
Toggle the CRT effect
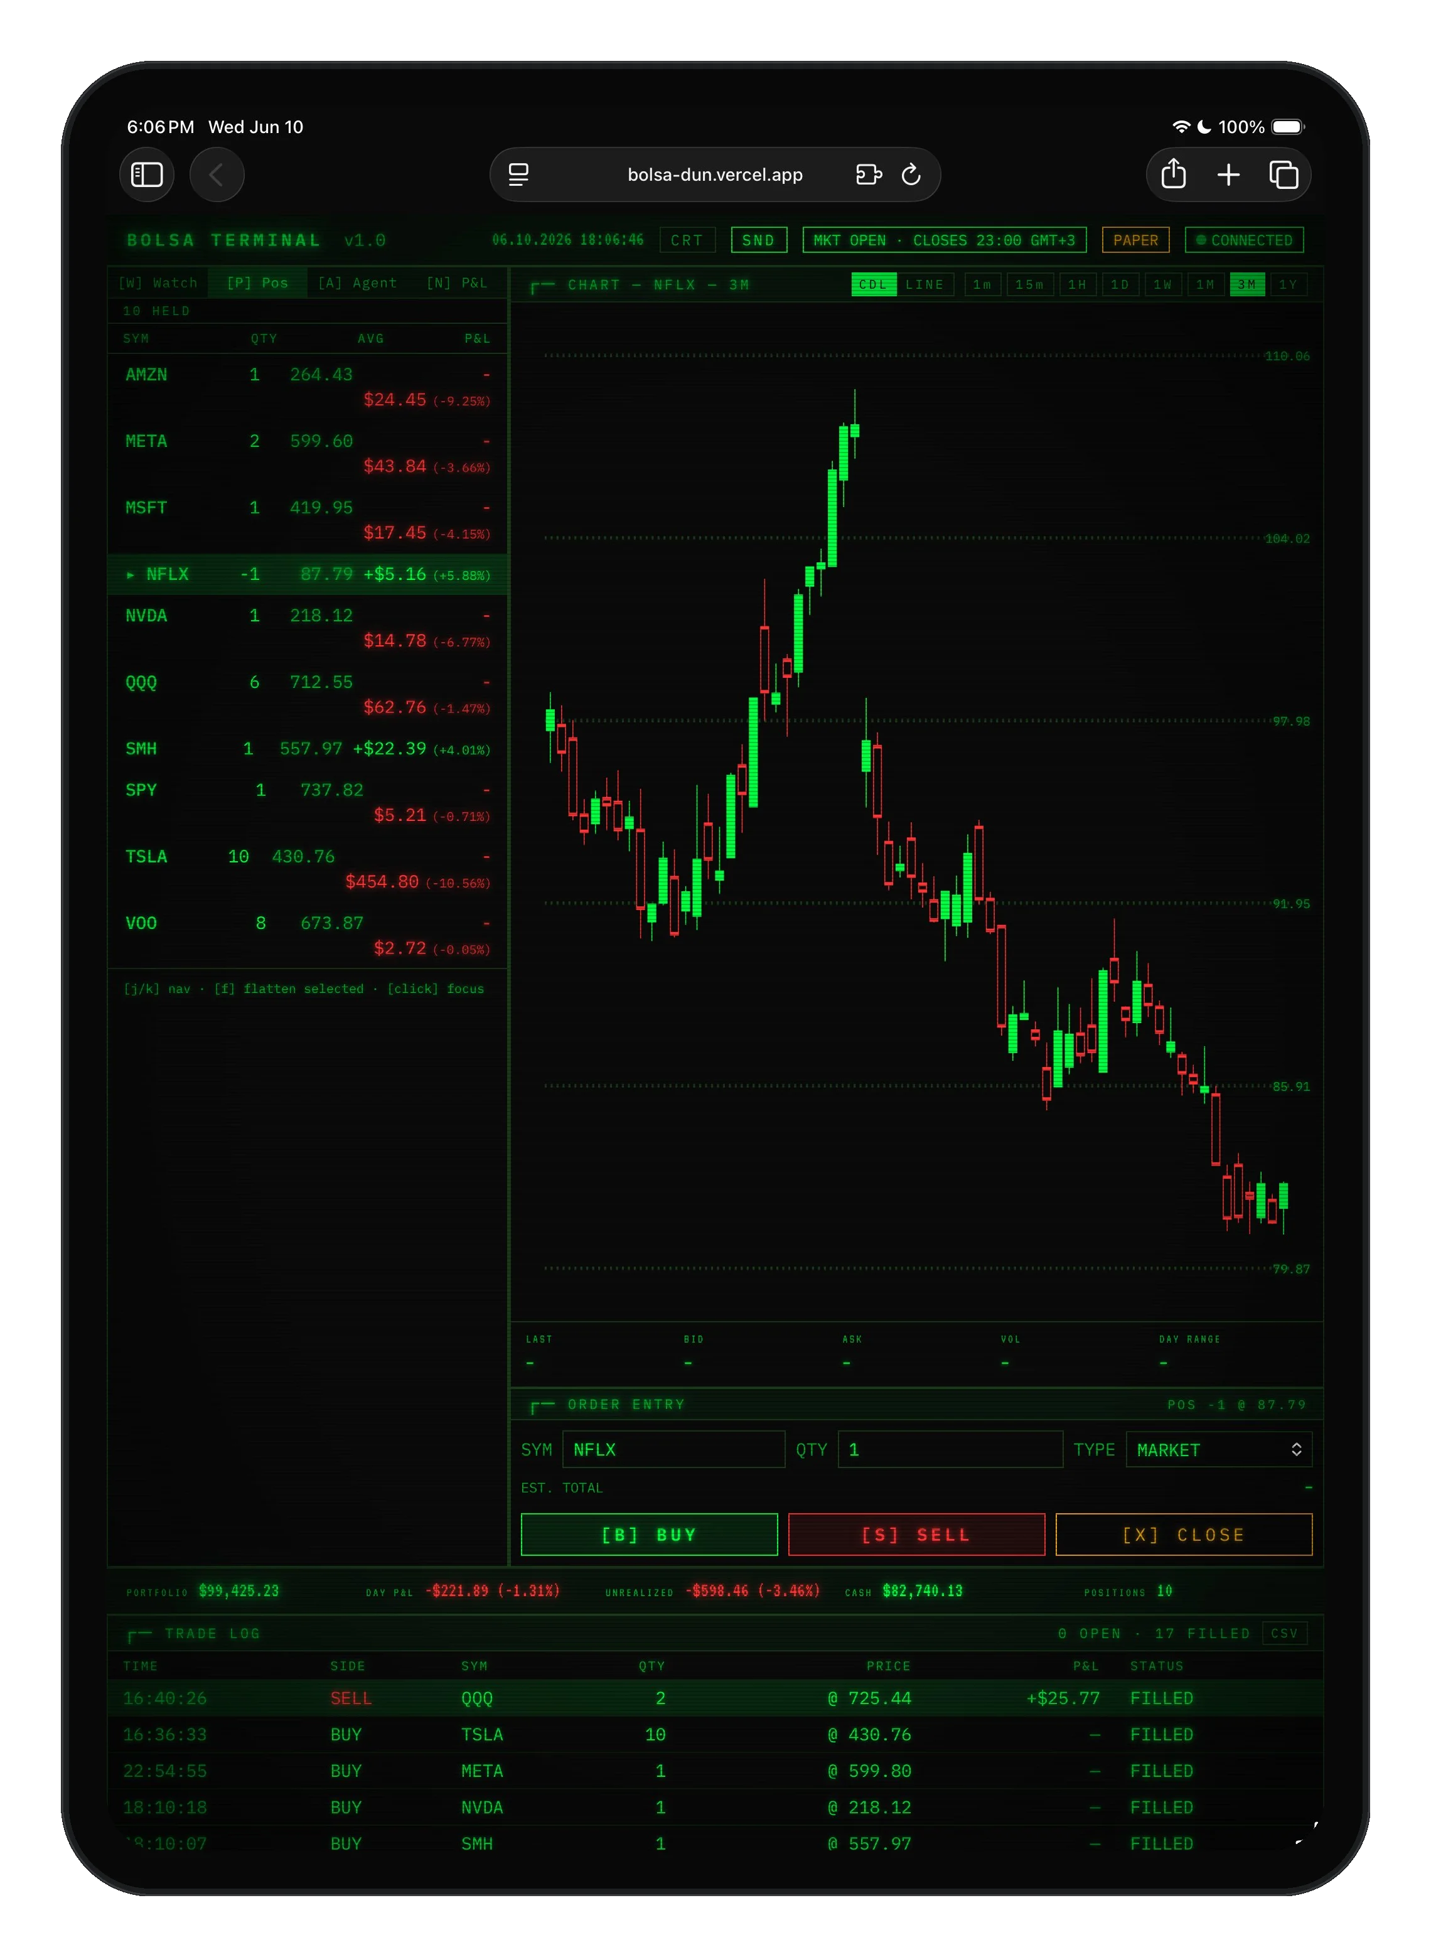point(687,240)
